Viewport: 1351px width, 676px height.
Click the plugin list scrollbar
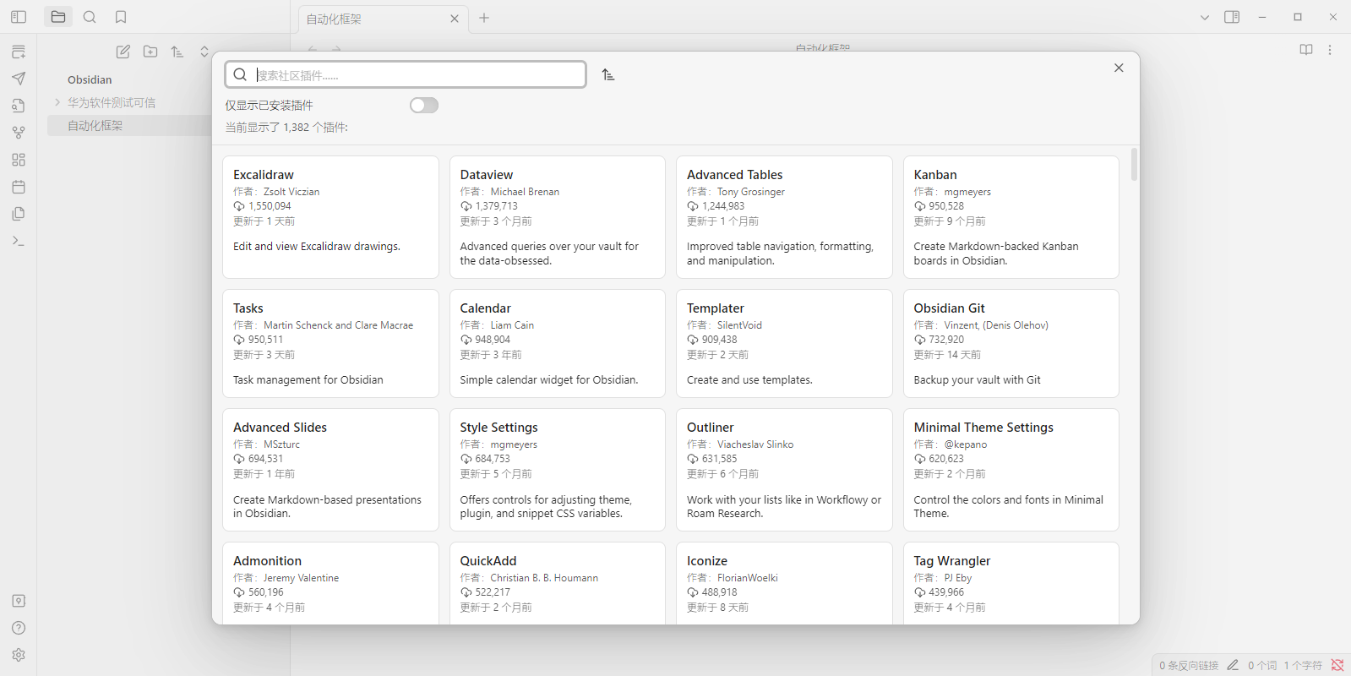(x=1134, y=165)
